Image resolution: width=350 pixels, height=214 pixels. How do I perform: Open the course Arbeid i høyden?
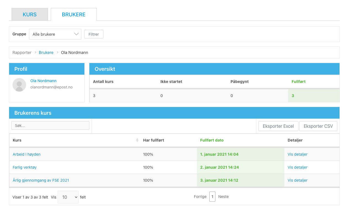coord(26,154)
